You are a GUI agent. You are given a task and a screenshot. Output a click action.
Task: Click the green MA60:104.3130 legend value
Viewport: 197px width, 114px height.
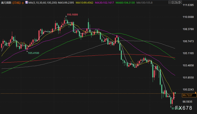(x=125, y=3)
